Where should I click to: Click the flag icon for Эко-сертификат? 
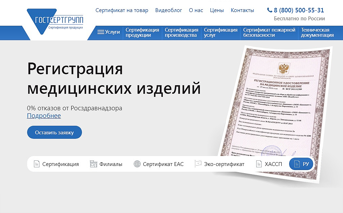[x=198, y=164]
